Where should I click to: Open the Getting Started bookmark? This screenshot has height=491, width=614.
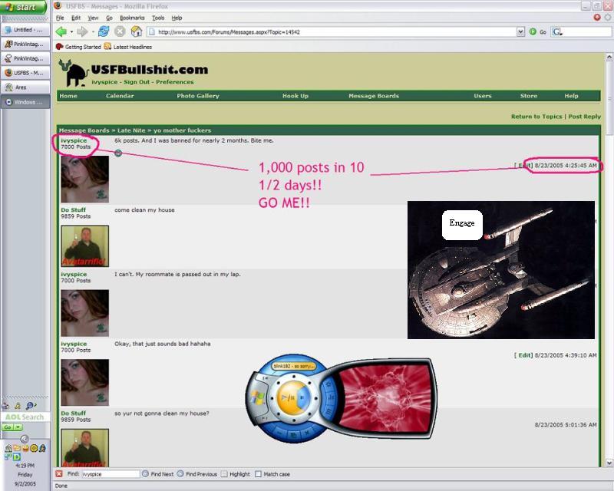coord(78,47)
